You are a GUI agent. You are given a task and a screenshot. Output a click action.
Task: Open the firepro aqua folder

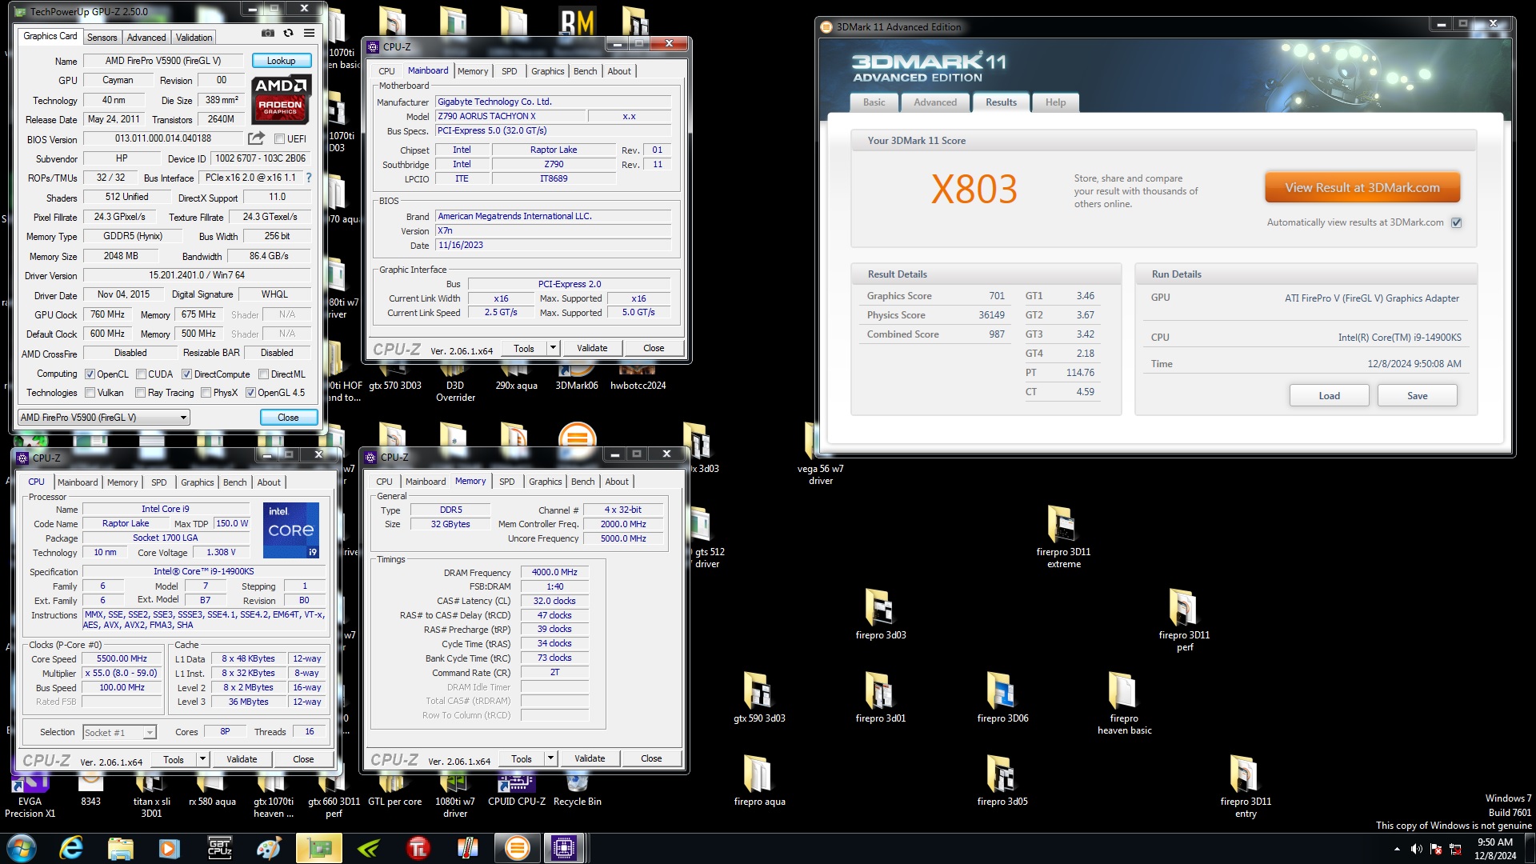[759, 780]
